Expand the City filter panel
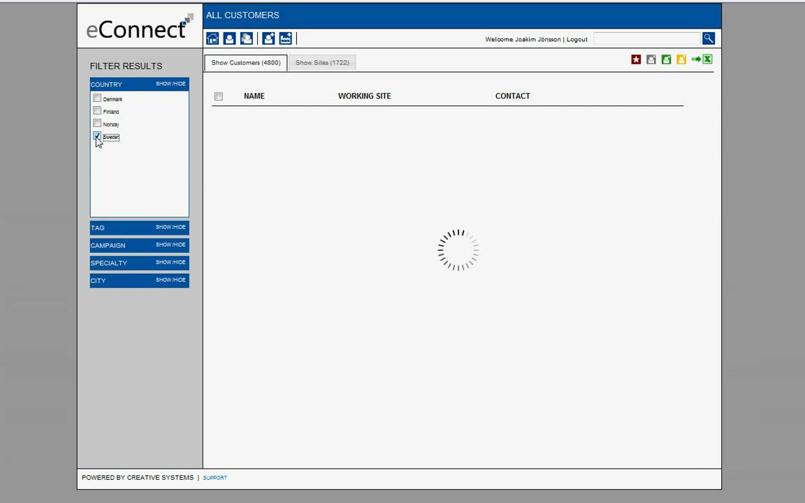This screenshot has height=503, width=805. coord(171,279)
